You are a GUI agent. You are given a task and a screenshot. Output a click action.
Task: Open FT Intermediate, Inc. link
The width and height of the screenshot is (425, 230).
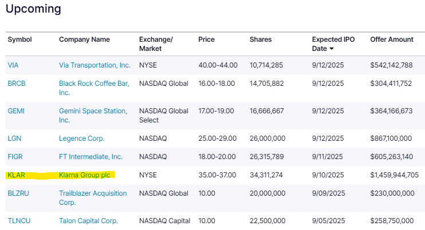coord(90,157)
